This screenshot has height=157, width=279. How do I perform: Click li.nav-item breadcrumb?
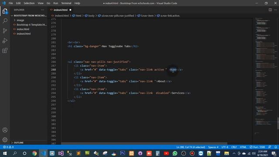pyautogui.click(x=147, y=16)
